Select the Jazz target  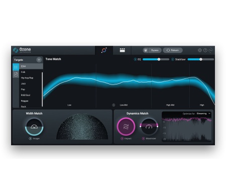click(x=30, y=83)
